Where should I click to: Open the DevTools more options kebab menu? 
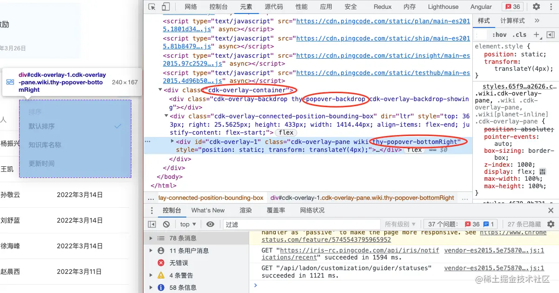pyautogui.click(x=550, y=7)
